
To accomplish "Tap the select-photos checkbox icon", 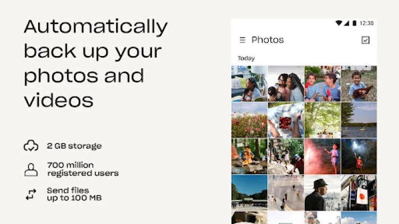I will 365,40.
